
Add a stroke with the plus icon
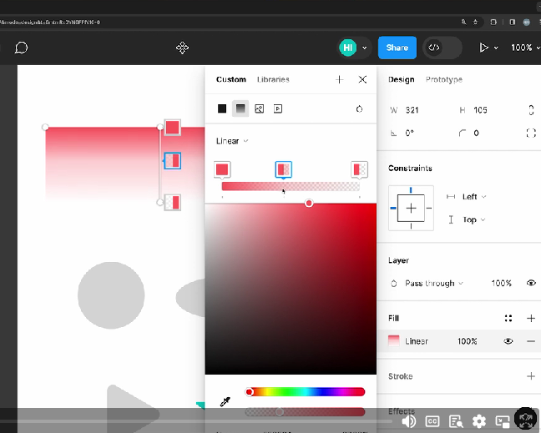click(531, 376)
